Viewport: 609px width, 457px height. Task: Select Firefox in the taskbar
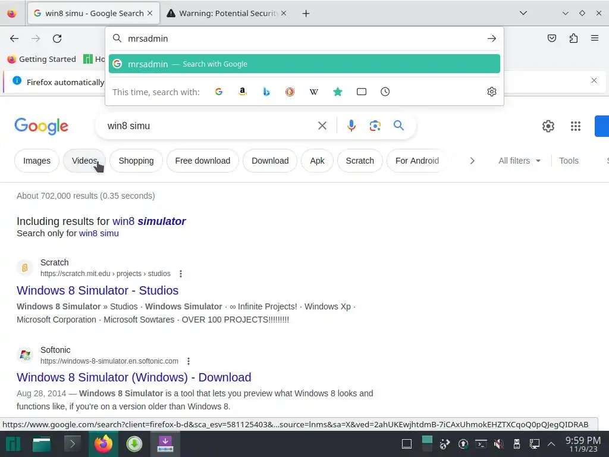pyautogui.click(x=103, y=444)
